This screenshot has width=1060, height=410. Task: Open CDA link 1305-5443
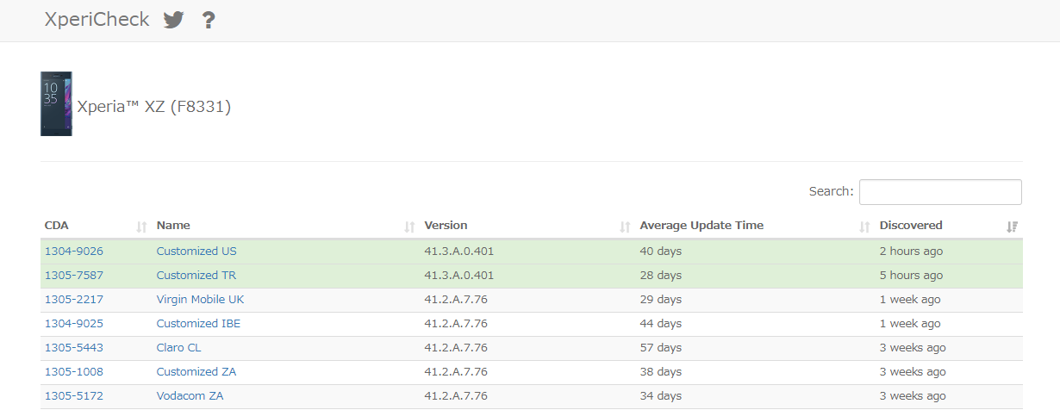(74, 348)
